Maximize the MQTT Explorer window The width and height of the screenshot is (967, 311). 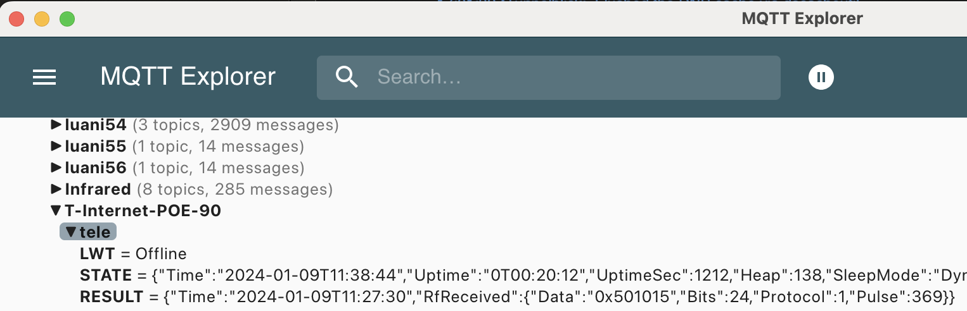[x=67, y=19]
